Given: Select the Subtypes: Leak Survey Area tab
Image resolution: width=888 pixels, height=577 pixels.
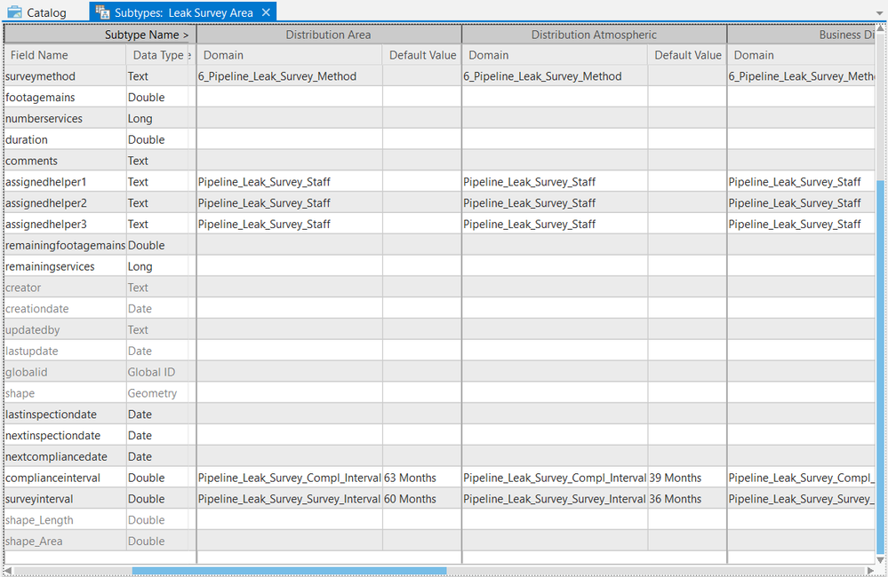Looking at the screenshot, I should tap(178, 12).
